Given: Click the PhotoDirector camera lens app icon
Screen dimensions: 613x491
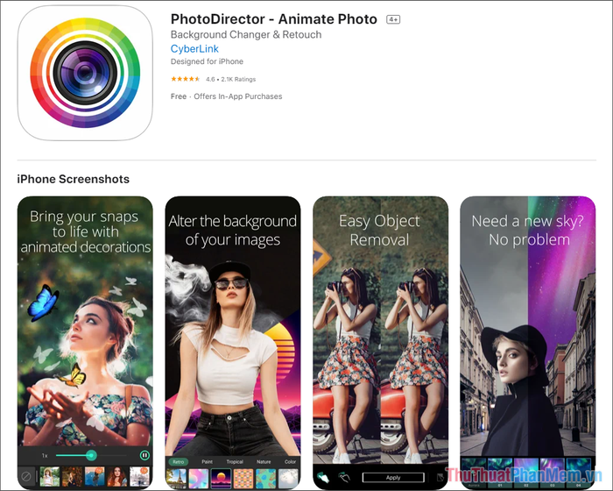Looking at the screenshot, I should (85, 73).
